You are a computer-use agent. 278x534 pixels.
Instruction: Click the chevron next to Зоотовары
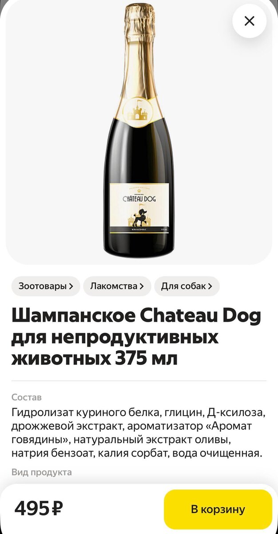(x=71, y=287)
